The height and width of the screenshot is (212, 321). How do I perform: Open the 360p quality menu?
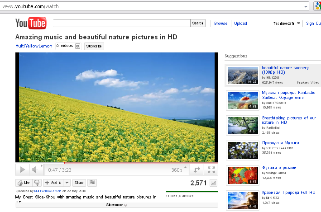click(178, 170)
